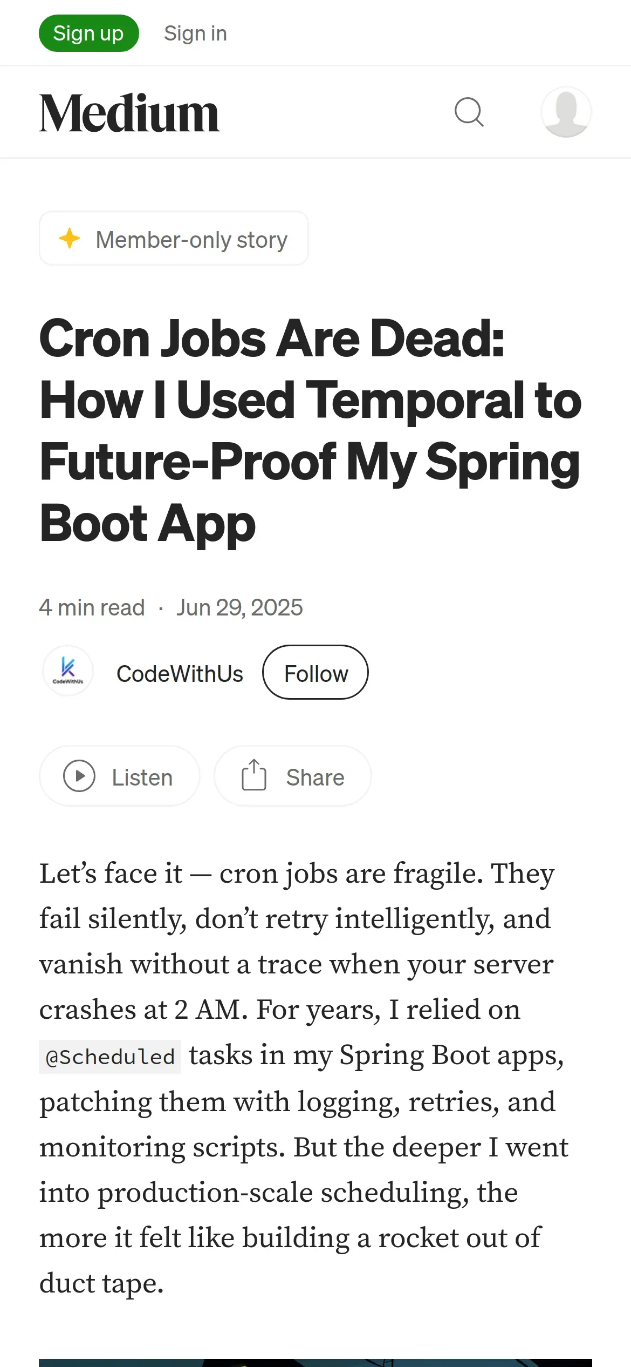Click the yellow member-only star icon

coord(70,238)
